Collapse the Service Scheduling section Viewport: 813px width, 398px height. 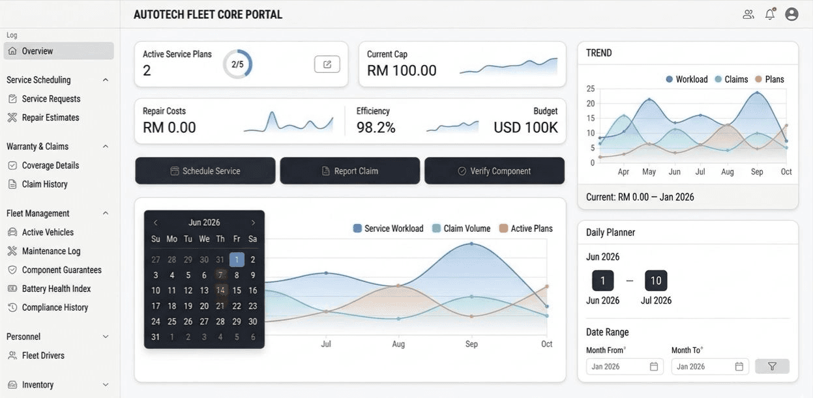106,80
